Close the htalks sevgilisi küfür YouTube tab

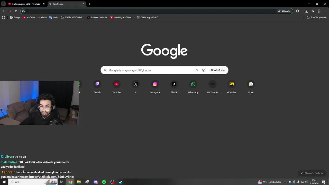point(44,4)
